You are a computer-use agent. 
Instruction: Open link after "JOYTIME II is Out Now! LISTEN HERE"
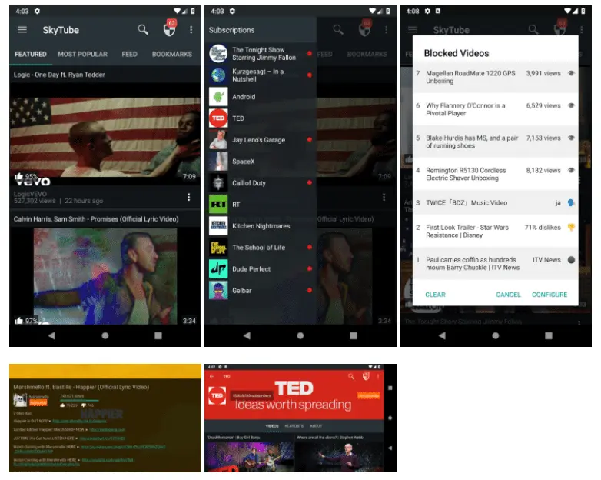[102, 438]
